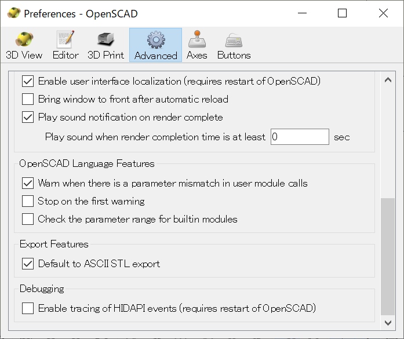Click the 'Export Features' group label
Viewport: 404px width, 339px height.
54,244
